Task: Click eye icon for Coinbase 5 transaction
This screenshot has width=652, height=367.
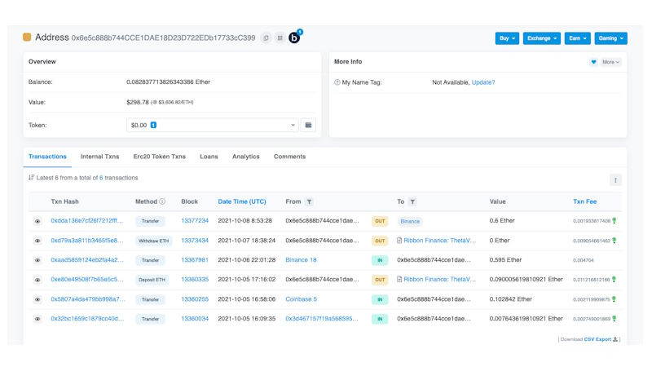Action: [37, 299]
